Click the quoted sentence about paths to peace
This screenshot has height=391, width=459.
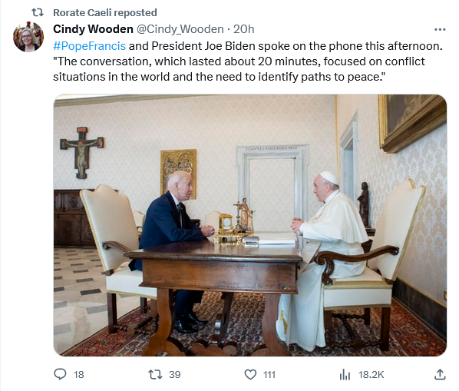point(239,69)
